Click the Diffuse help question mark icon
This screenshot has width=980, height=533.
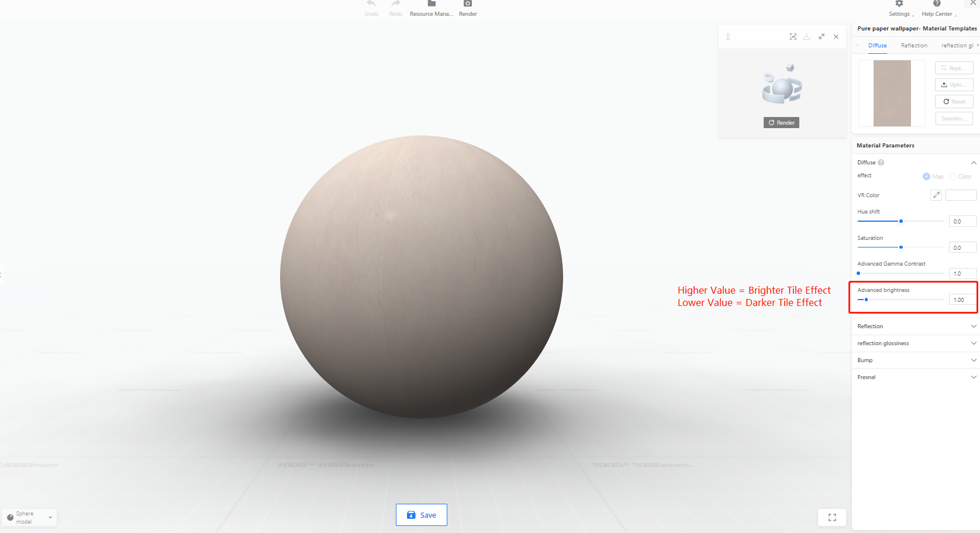tap(881, 163)
